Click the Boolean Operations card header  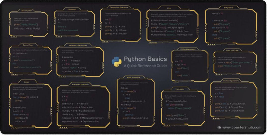pos(231,81)
